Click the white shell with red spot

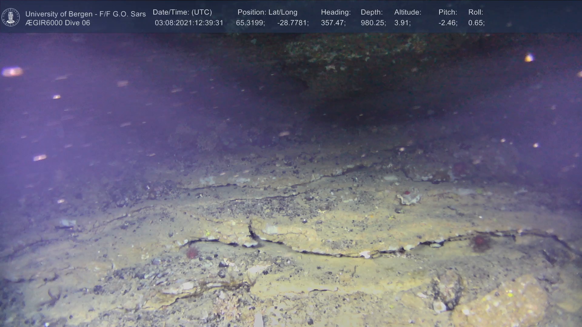coord(409,197)
